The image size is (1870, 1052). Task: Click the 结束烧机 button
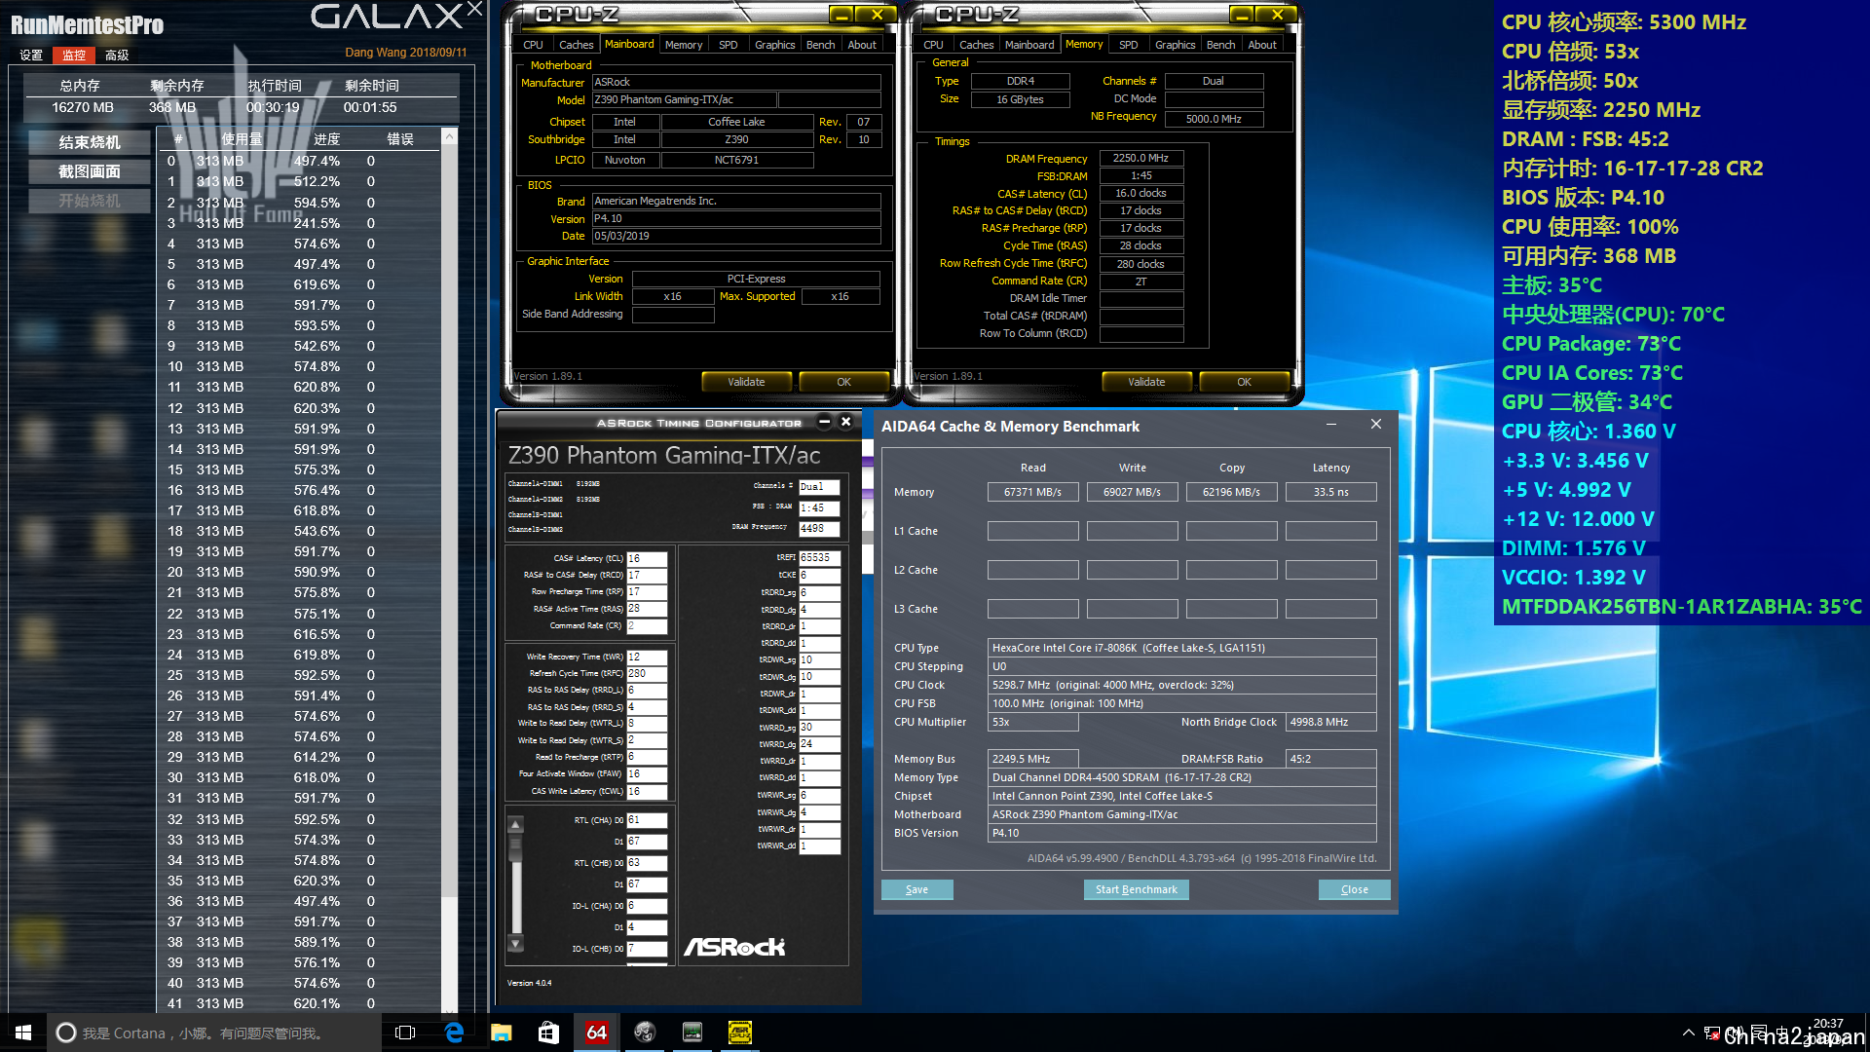pyautogui.click(x=90, y=142)
